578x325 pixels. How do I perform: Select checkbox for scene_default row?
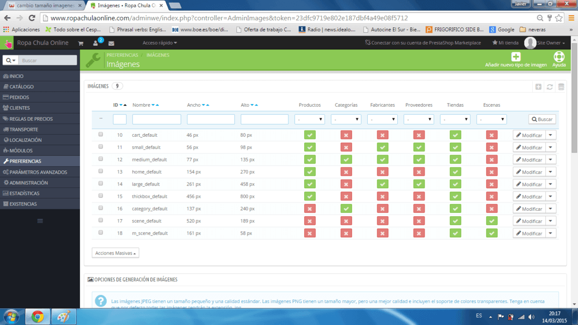pos(101,220)
